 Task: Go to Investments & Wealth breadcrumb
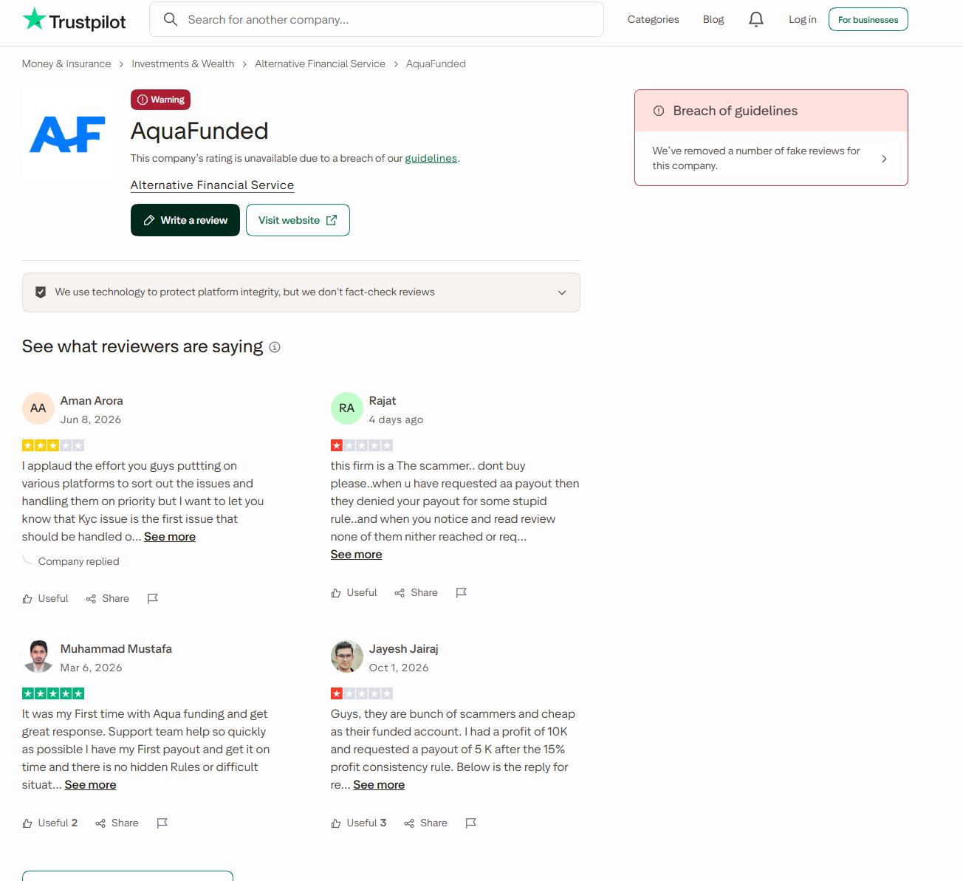[x=183, y=64]
